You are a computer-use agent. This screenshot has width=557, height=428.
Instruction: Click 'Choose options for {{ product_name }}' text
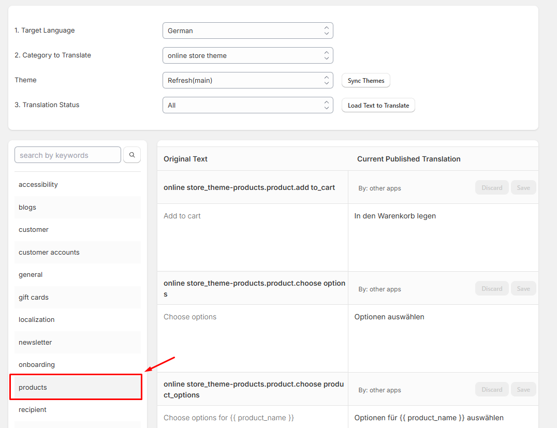pyautogui.click(x=229, y=418)
